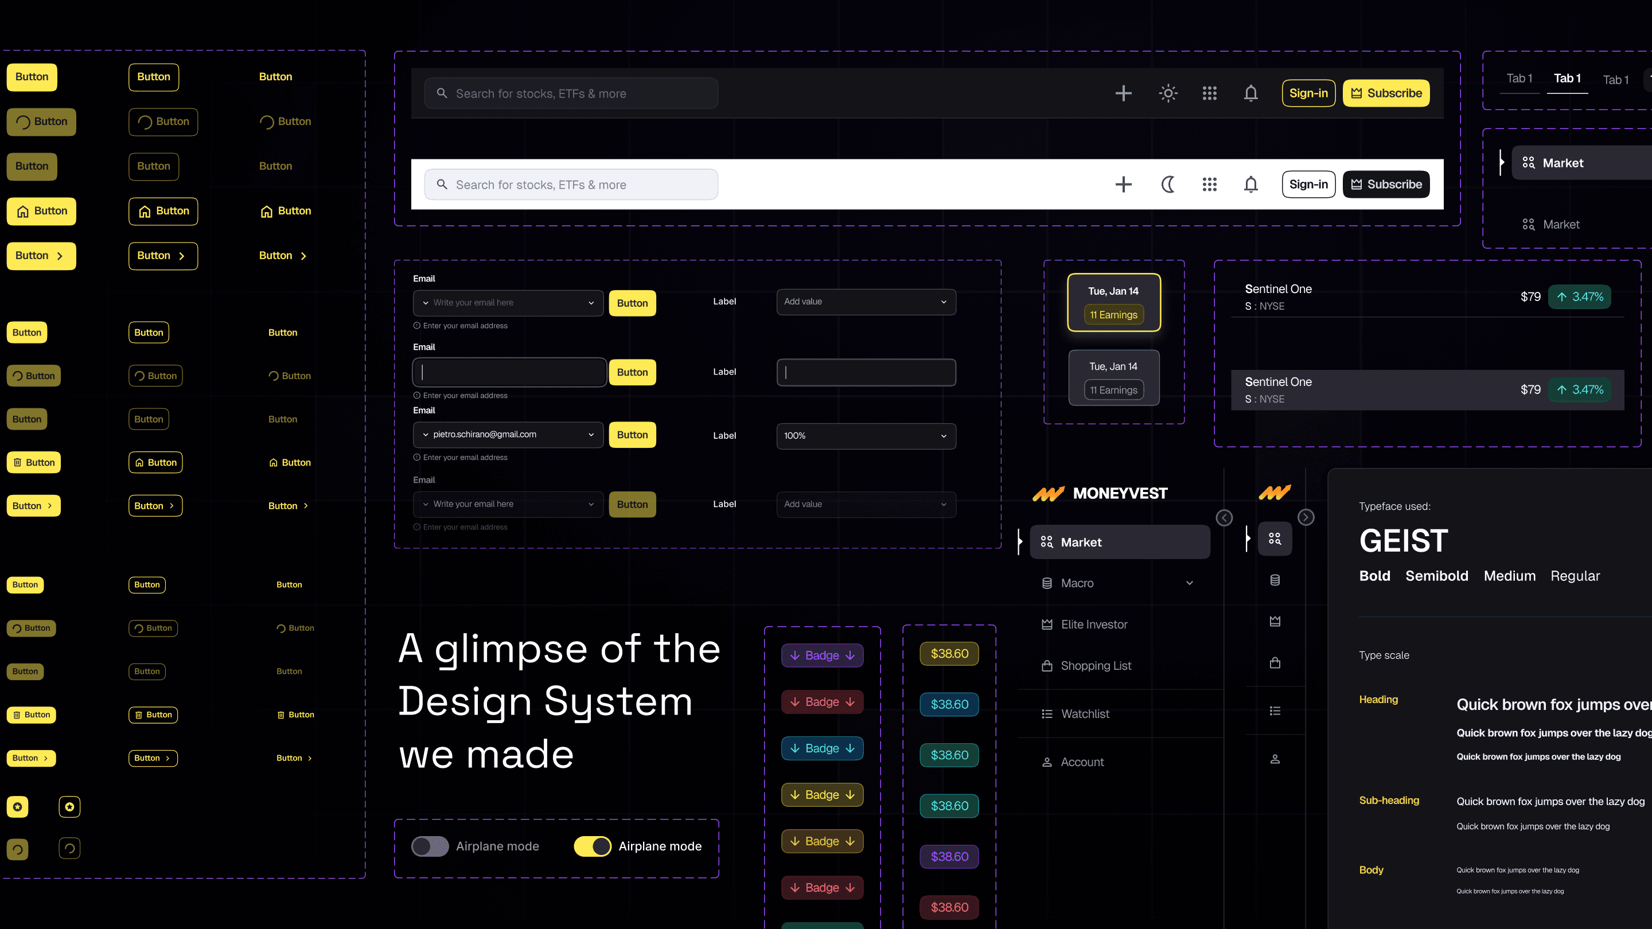The height and width of the screenshot is (929, 1652).
Task: Select the active underlined Tab 1
Action: (x=1567, y=79)
